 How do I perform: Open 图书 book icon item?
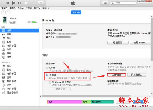point(4,78)
